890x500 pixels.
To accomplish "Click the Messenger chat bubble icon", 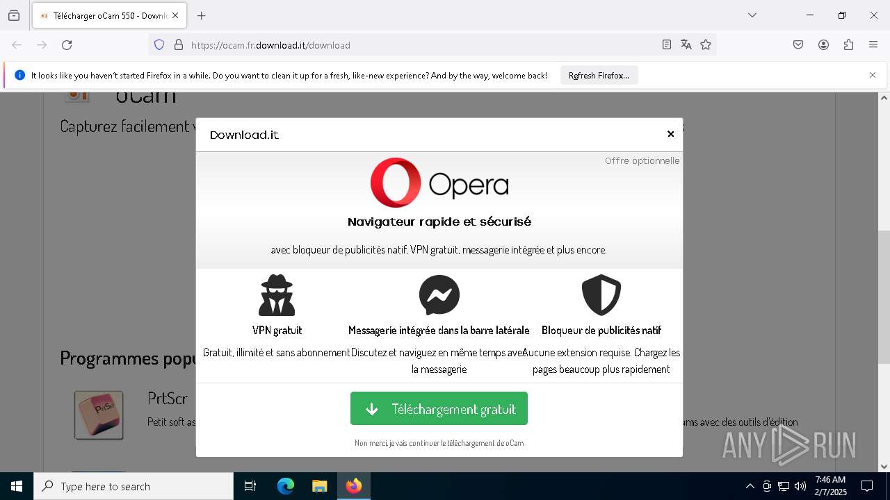I will pyautogui.click(x=439, y=295).
